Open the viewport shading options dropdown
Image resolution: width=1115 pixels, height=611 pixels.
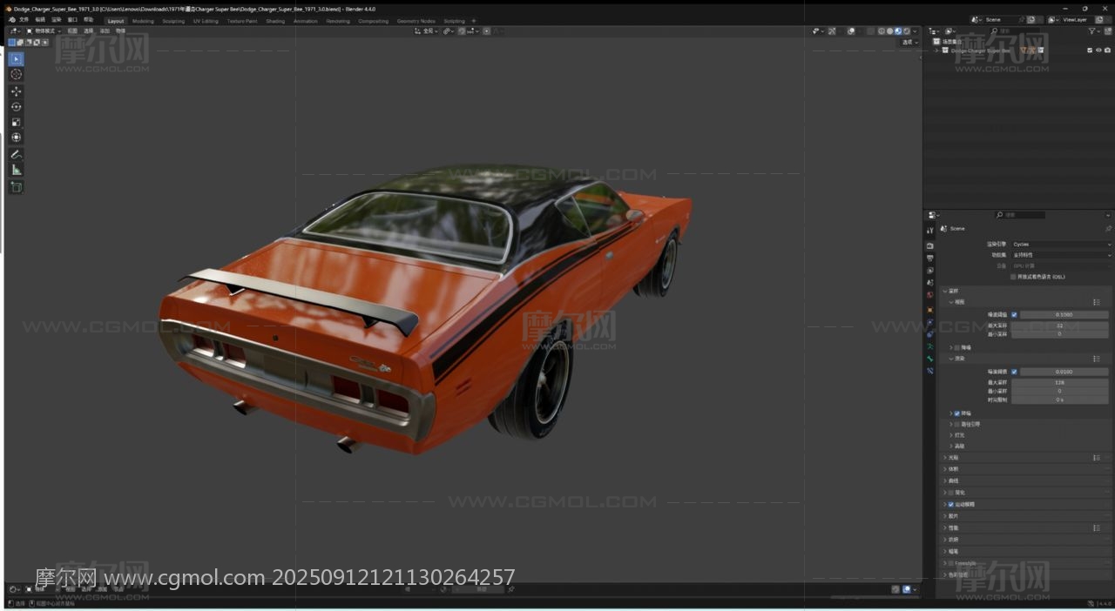click(x=915, y=31)
